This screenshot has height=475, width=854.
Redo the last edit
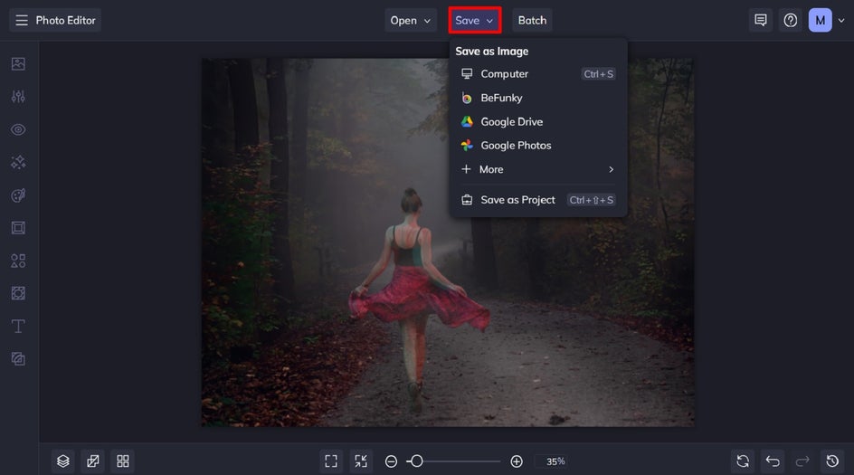[802, 461]
